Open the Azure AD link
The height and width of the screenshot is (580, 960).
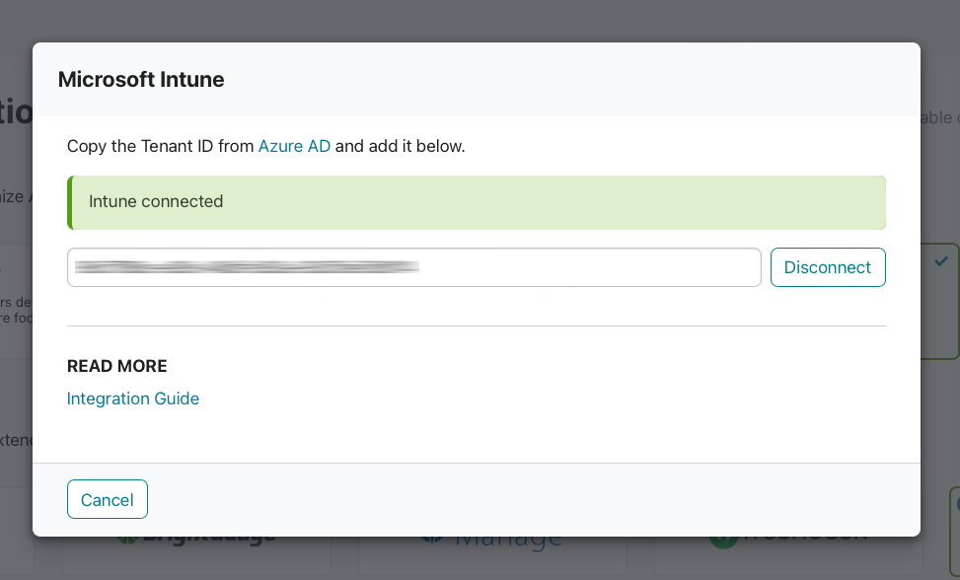[x=294, y=146]
